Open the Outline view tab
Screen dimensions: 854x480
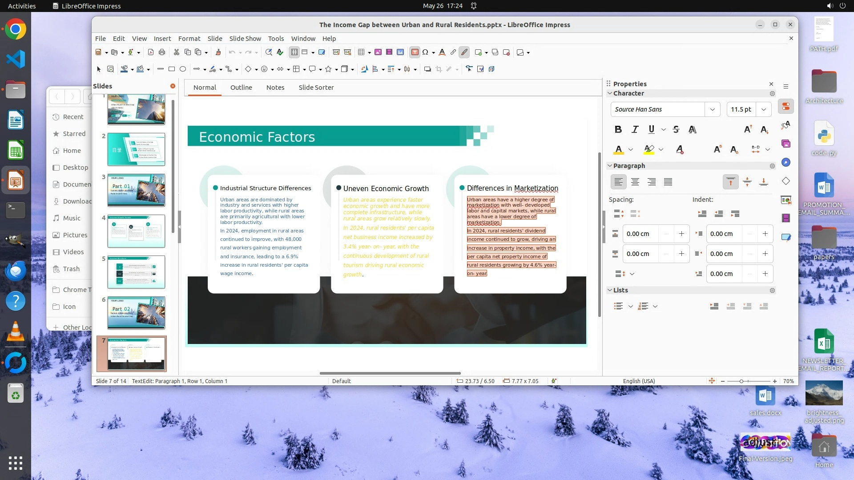[241, 88]
